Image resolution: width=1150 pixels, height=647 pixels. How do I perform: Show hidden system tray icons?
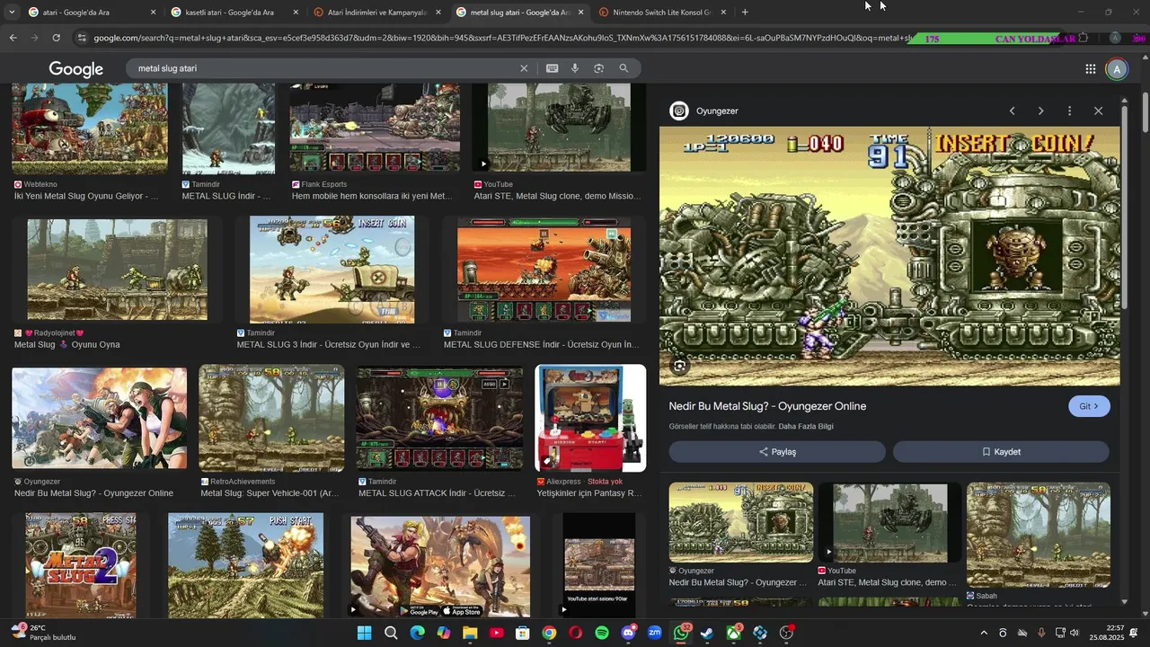[984, 634]
